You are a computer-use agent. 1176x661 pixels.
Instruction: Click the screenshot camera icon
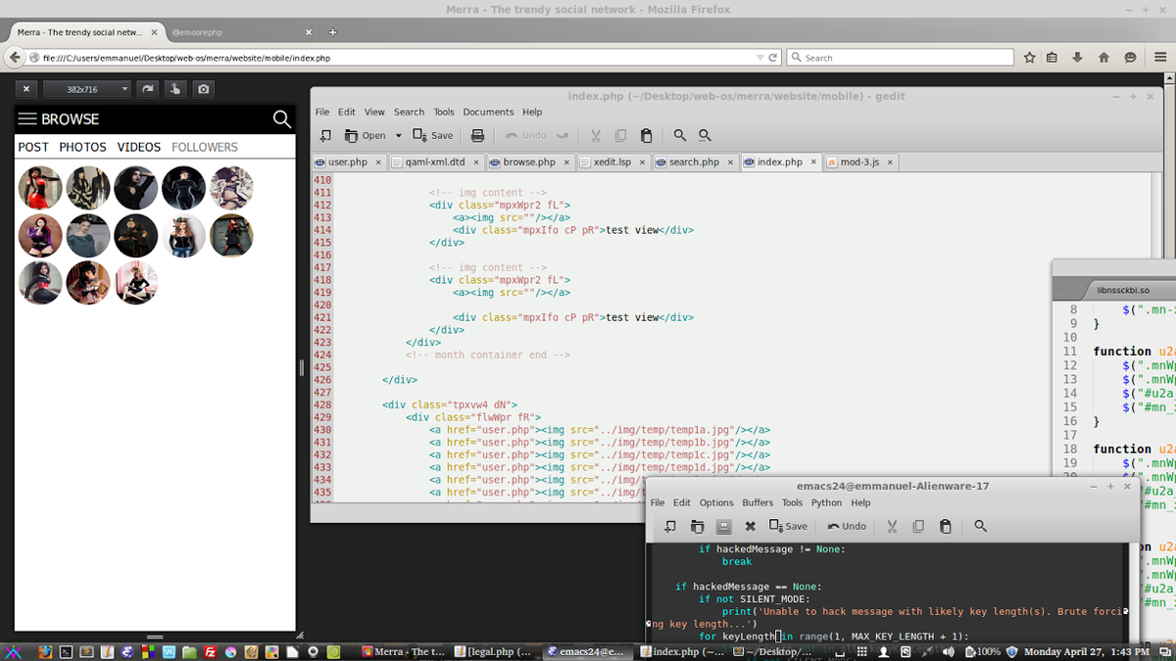[203, 88]
